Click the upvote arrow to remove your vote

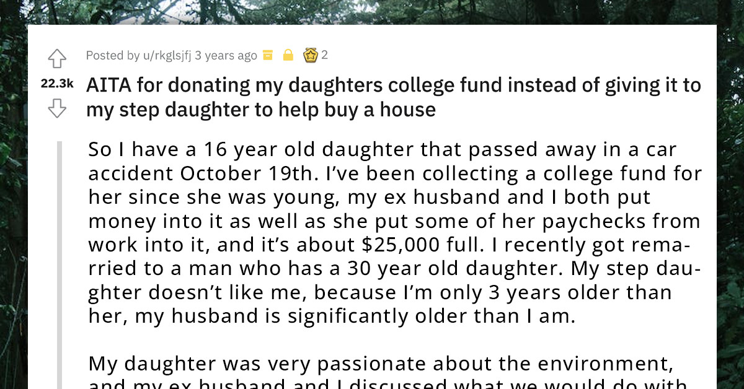pos(58,59)
